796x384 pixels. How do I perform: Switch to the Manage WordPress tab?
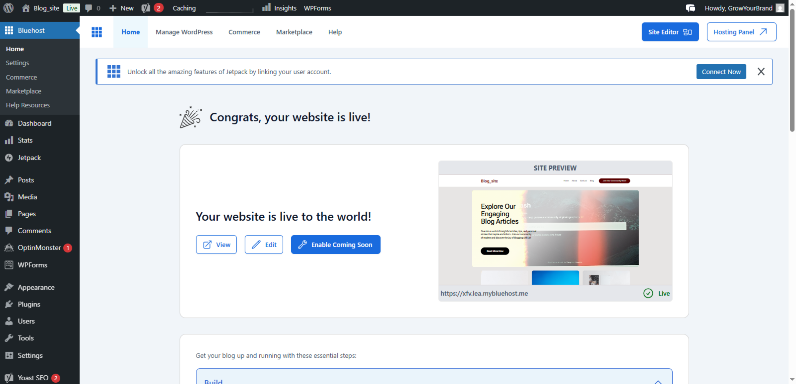click(x=184, y=32)
